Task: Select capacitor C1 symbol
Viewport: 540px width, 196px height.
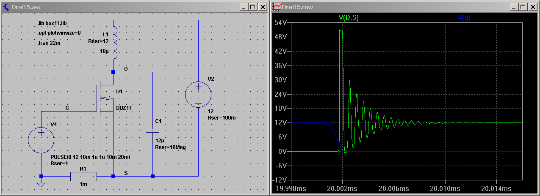Action: 152,131
